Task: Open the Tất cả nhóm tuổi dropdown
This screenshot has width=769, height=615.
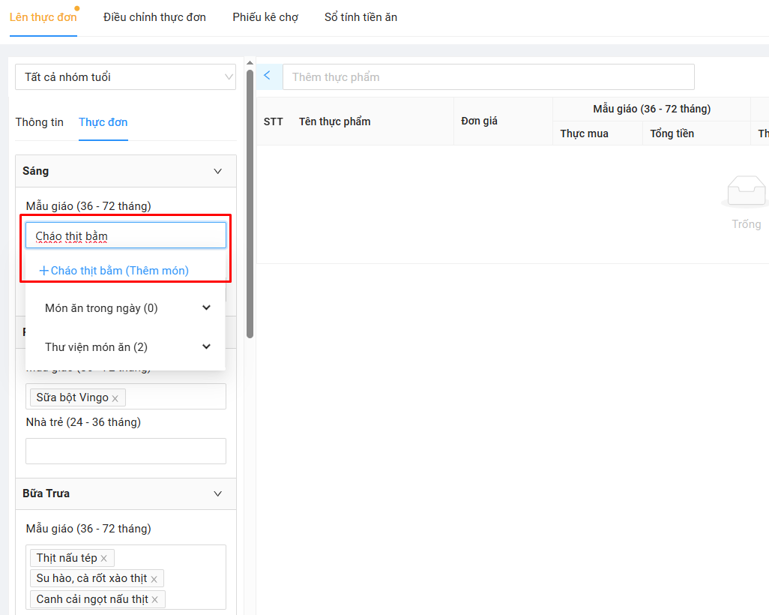Action: tap(125, 77)
